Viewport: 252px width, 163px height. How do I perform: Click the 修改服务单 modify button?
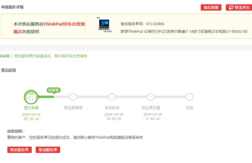[x=20, y=150]
